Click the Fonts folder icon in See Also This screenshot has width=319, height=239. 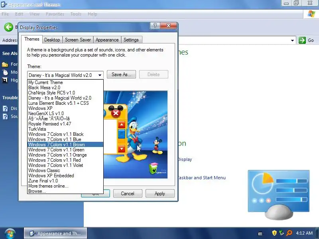5,65
